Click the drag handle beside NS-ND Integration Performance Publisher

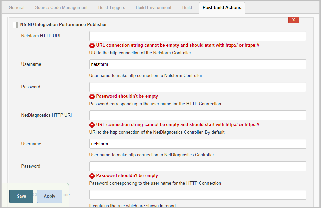(x=15, y=25)
